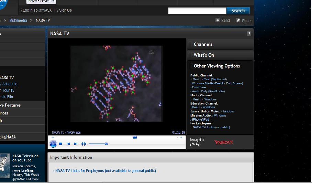Open Media Channel Real link
Viewport: 312px width, 183px height.
[x=196, y=99]
